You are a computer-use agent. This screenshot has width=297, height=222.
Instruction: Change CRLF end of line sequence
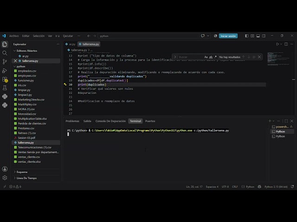(235, 187)
